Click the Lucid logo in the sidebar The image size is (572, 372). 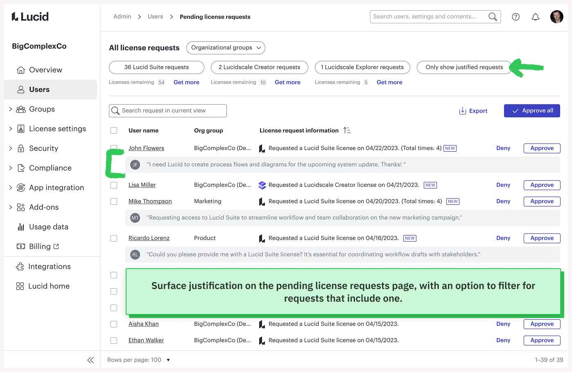[30, 17]
